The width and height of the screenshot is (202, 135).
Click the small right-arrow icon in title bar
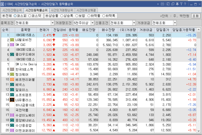point(158,4)
